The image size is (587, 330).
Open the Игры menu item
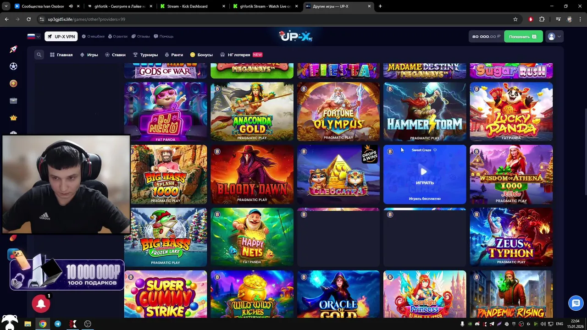coord(89,55)
